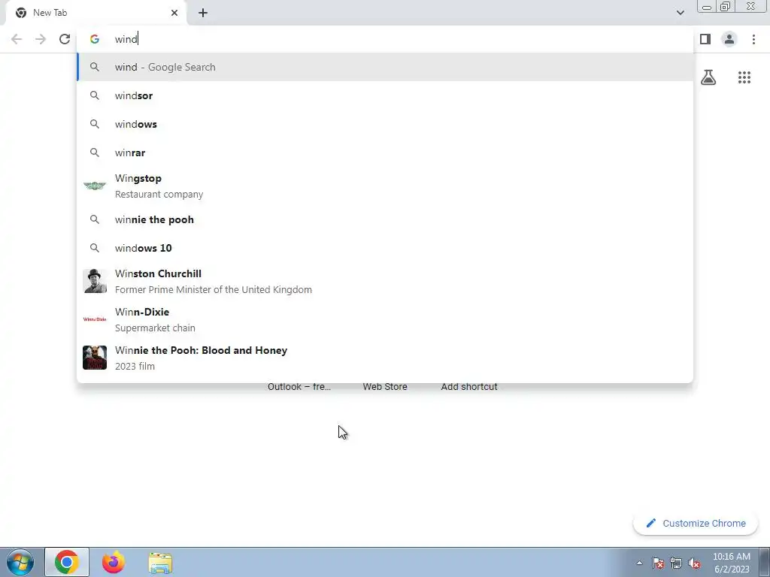Select the New Tab tab

[x=96, y=13]
